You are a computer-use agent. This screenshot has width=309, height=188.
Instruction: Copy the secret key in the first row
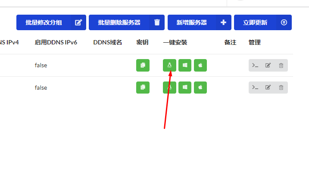[143, 65]
